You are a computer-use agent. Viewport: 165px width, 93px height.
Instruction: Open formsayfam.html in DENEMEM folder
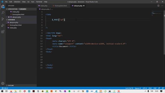point(15,25)
